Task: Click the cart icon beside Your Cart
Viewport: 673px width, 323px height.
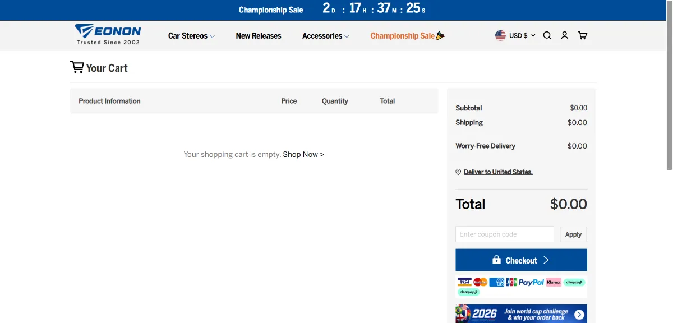Action: coord(77,67)
